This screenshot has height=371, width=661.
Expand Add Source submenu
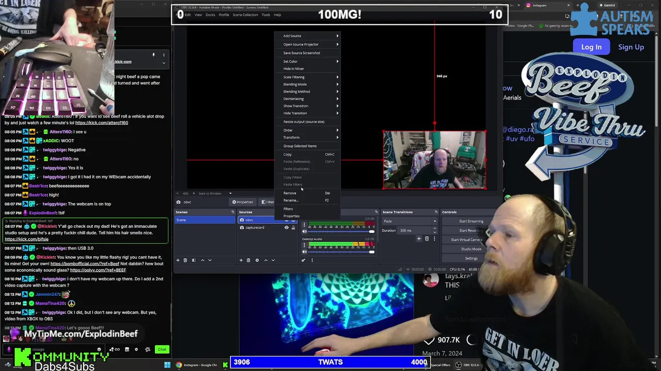point(310,36)
